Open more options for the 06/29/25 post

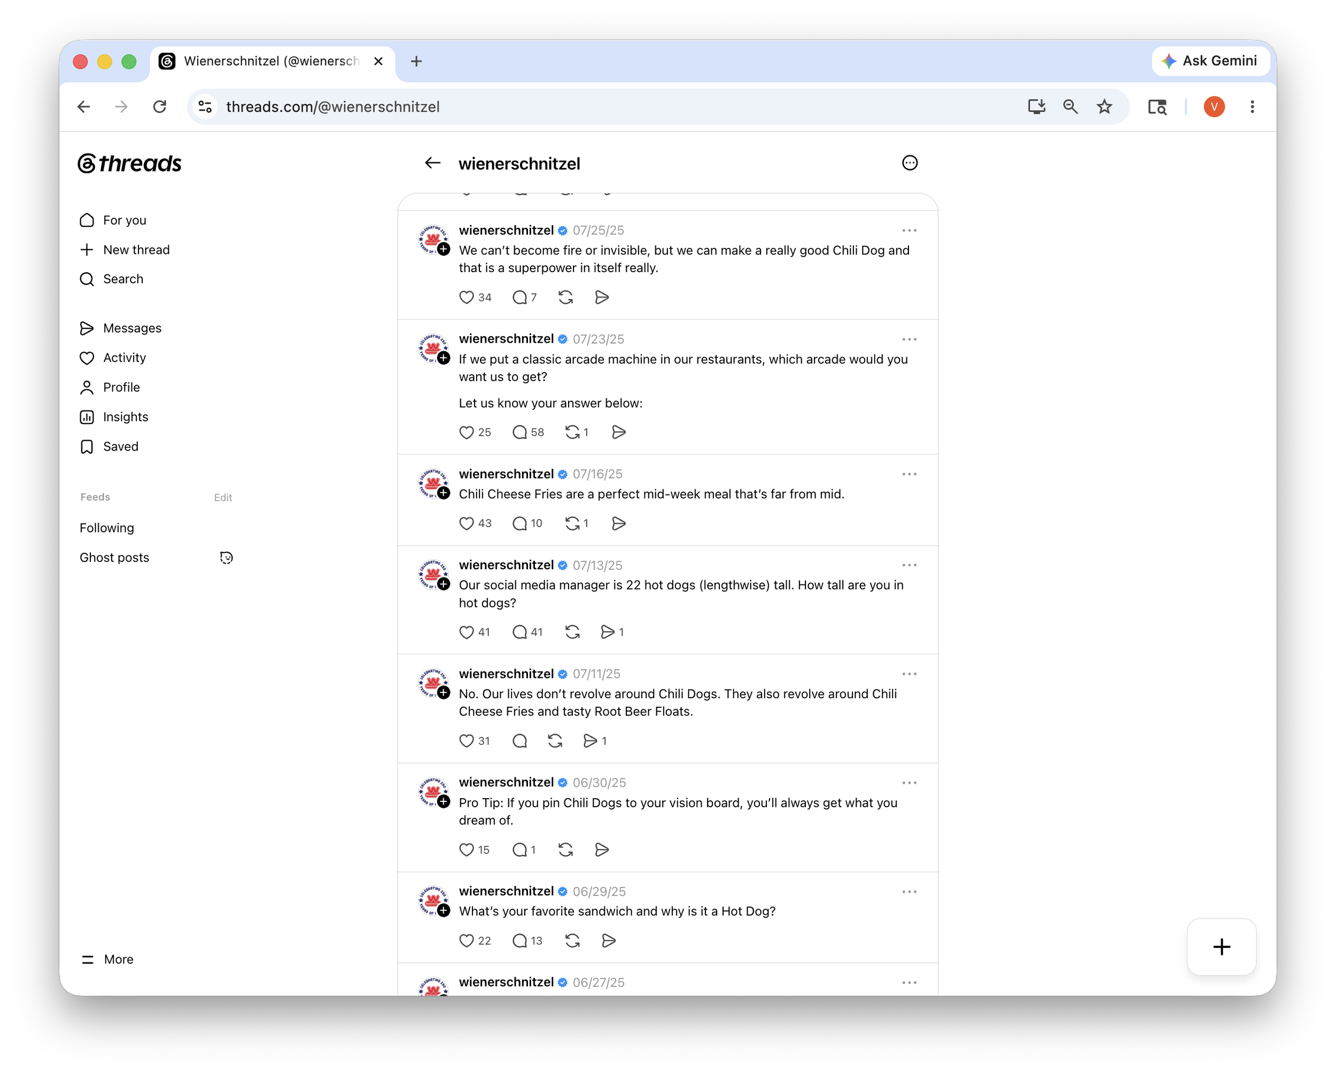909,892
